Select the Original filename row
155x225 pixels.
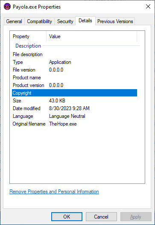tap(74, 124)
